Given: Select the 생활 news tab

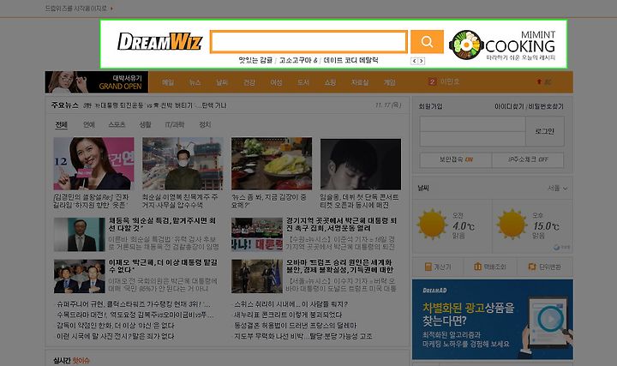Looking at the screenshot, I should (145, 125).
